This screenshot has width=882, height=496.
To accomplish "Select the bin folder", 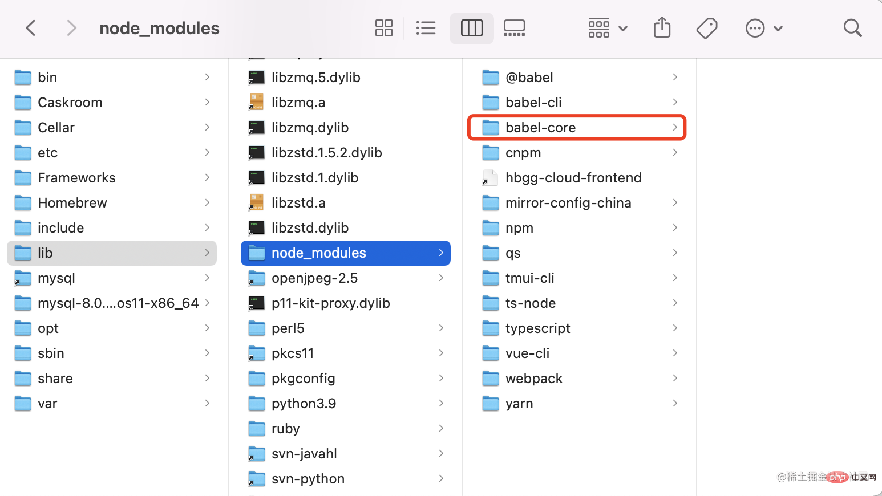I will (x=112, y=77).
